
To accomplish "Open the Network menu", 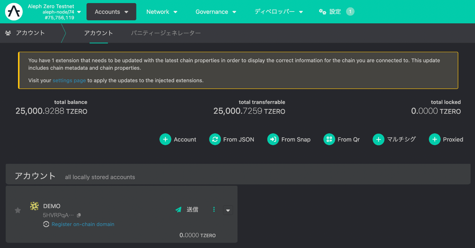I will tap(162, 12).
